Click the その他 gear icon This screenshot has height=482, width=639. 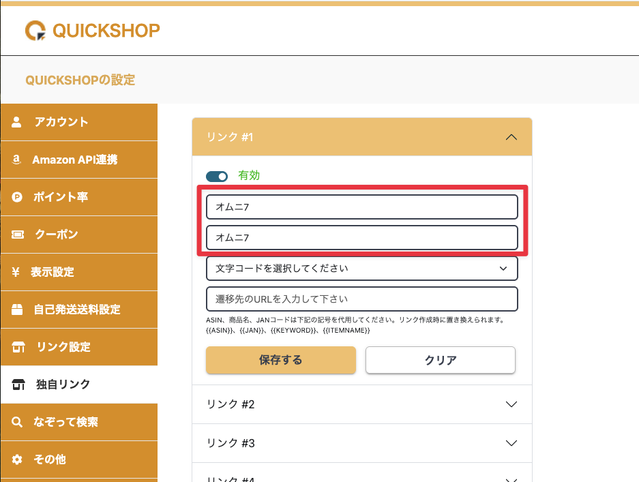pos(17,460)
